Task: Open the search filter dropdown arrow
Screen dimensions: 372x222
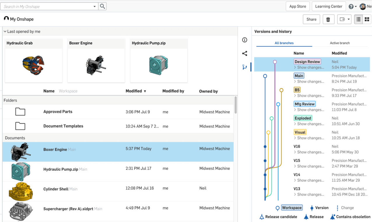Action: (94, 6)
